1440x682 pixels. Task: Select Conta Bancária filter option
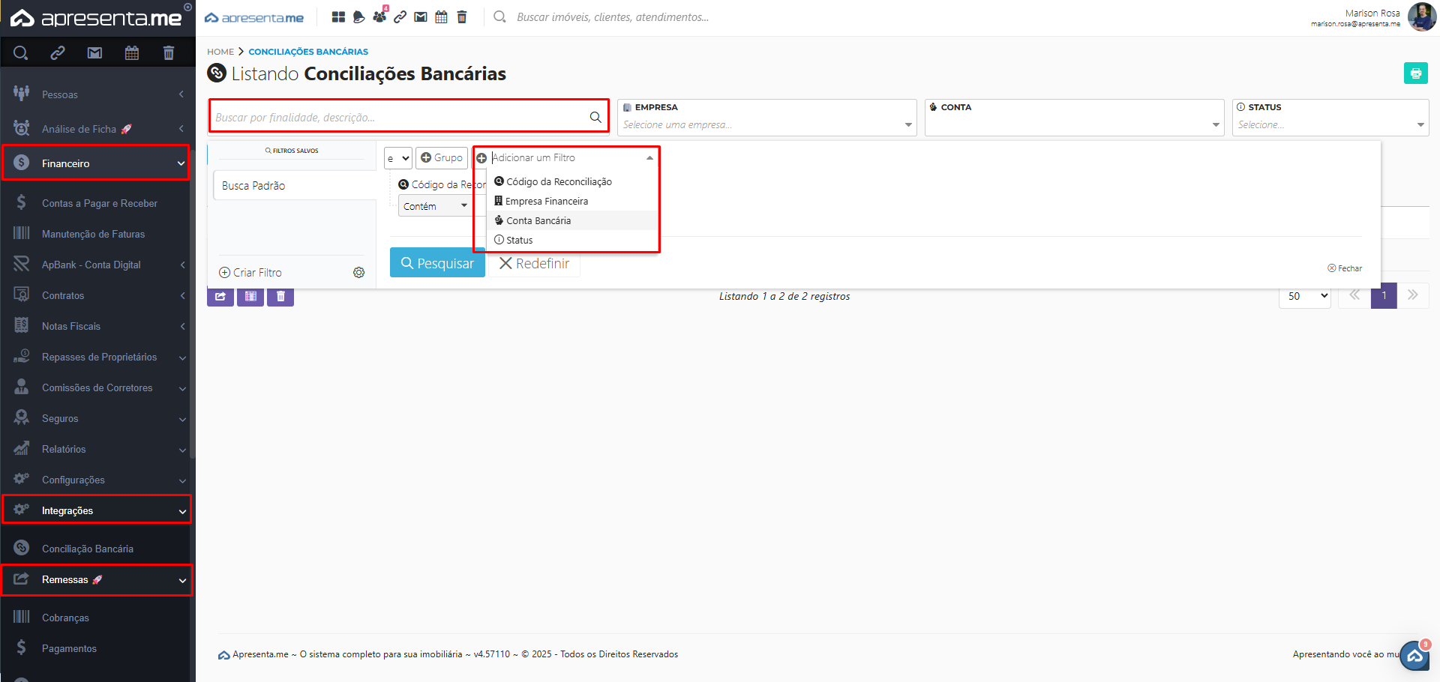tap(538, 220)
